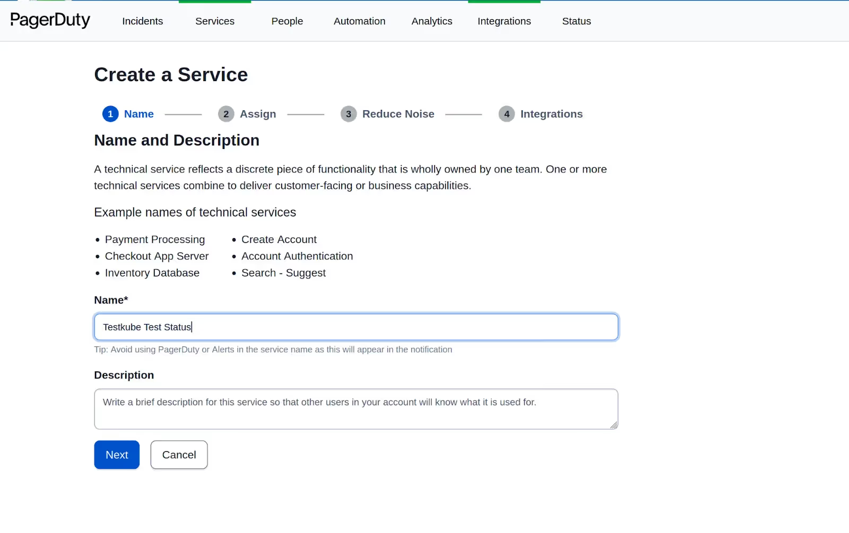This screenshot has width=849, height=533.
Task: Click the tip about avoiding PagerDuty in name
Action: (273, 349)
